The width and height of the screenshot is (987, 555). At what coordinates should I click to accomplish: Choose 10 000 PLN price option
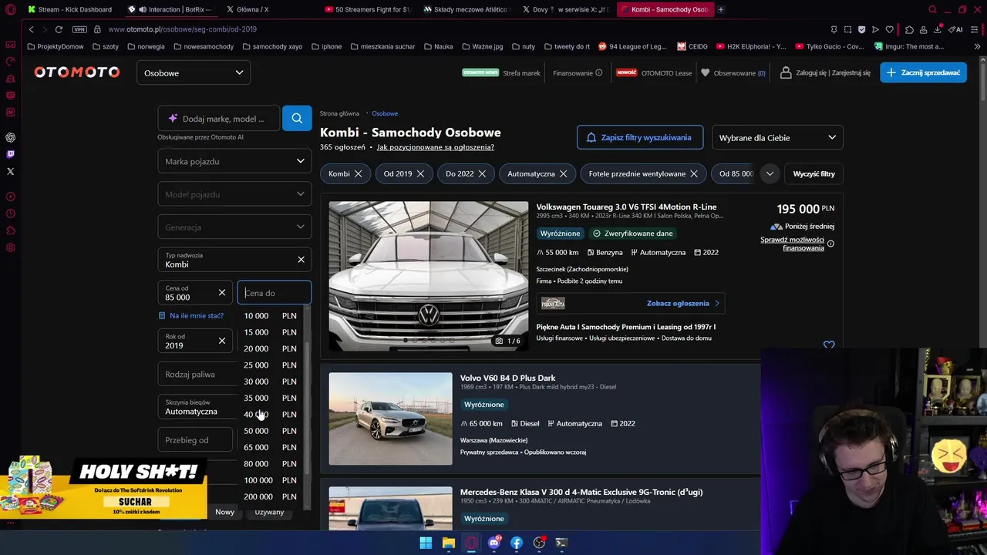(x=271, y=315)
